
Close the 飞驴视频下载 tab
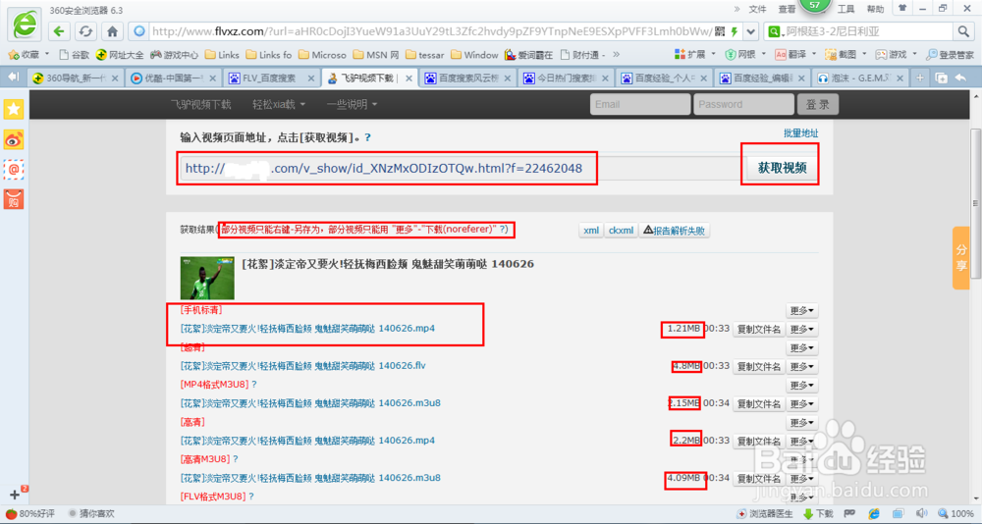click(409, 79)
